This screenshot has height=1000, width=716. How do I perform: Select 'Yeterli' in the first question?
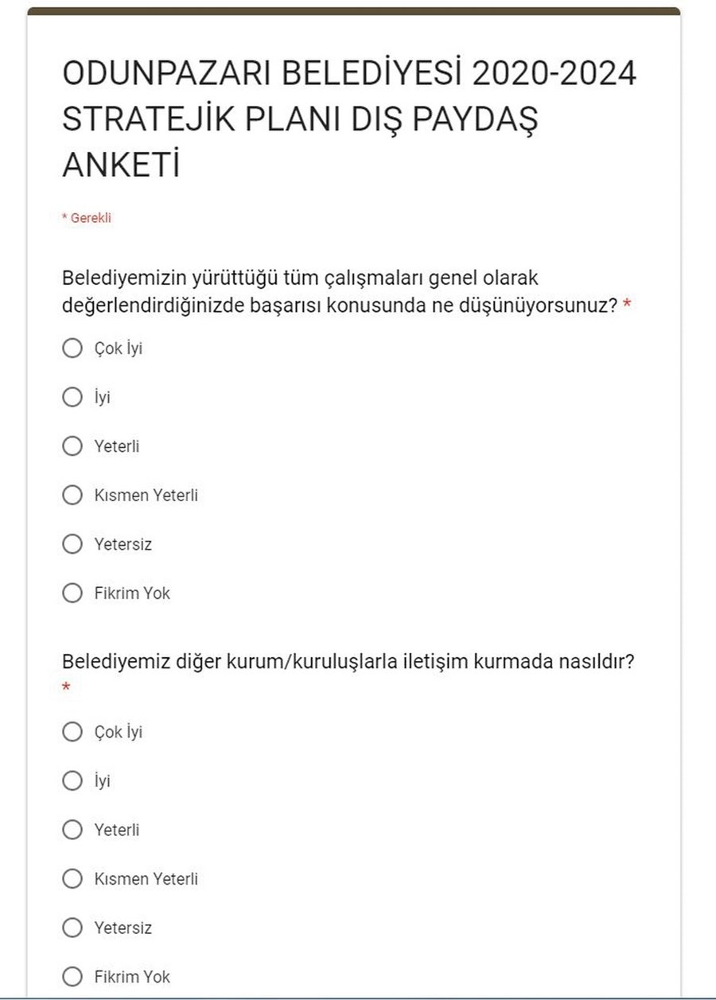tap(72, 446)
